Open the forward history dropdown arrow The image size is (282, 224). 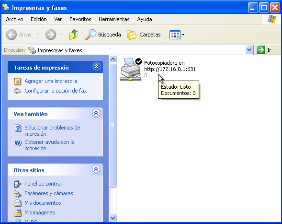[x=62, y=34]
